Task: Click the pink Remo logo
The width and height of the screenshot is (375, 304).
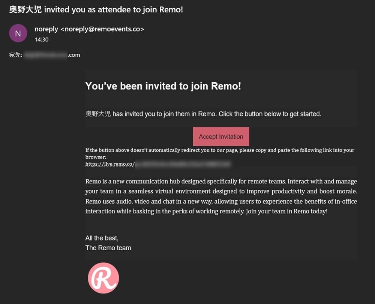Action: pos(103,278)
